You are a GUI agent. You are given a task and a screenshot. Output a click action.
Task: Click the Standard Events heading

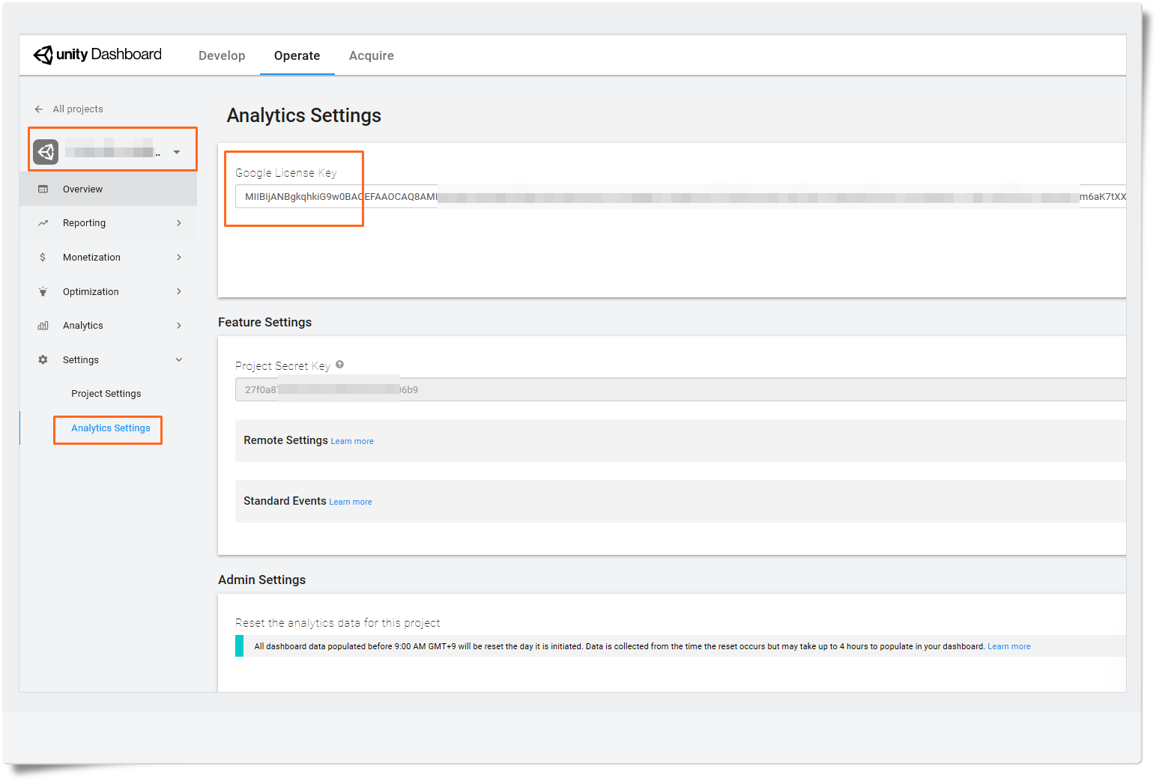(x=285, y=501)
